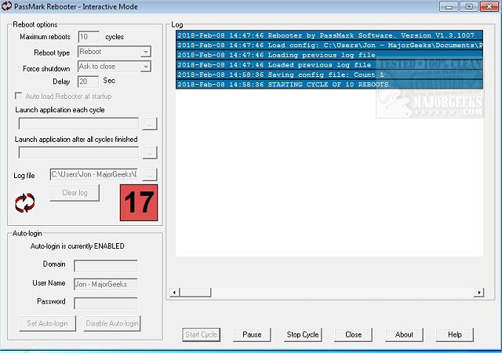Browse for the log file location

coord(150,175)
